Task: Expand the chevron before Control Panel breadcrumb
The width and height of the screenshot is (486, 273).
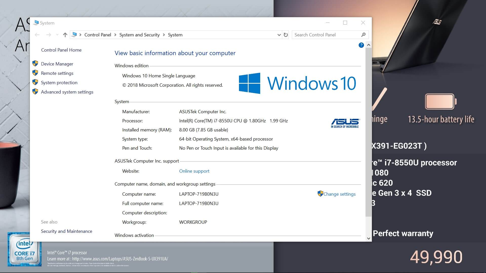Action: 80,35
